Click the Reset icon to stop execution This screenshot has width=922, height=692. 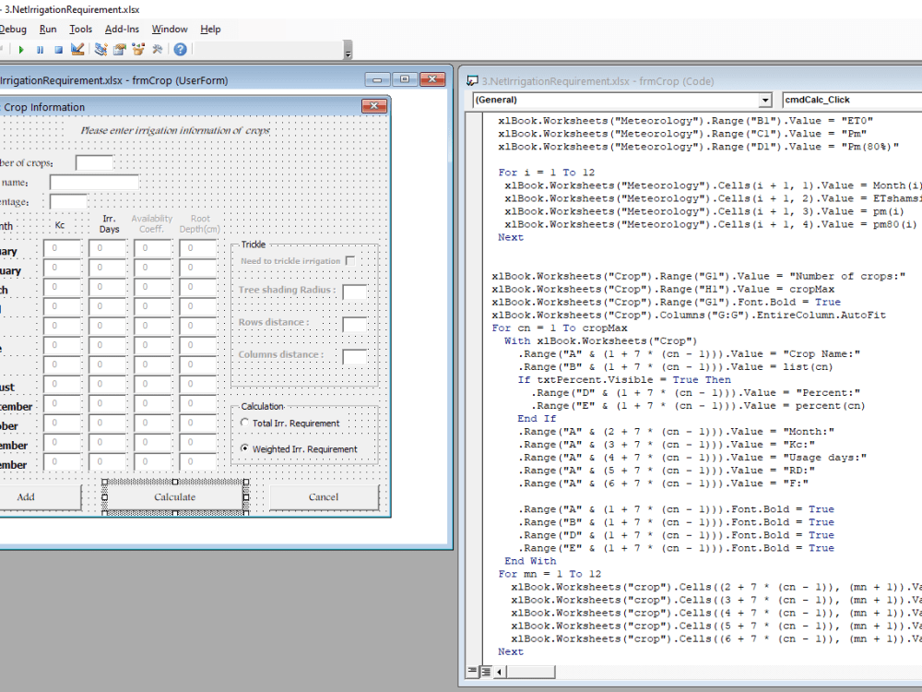click(x=58, y=48)
